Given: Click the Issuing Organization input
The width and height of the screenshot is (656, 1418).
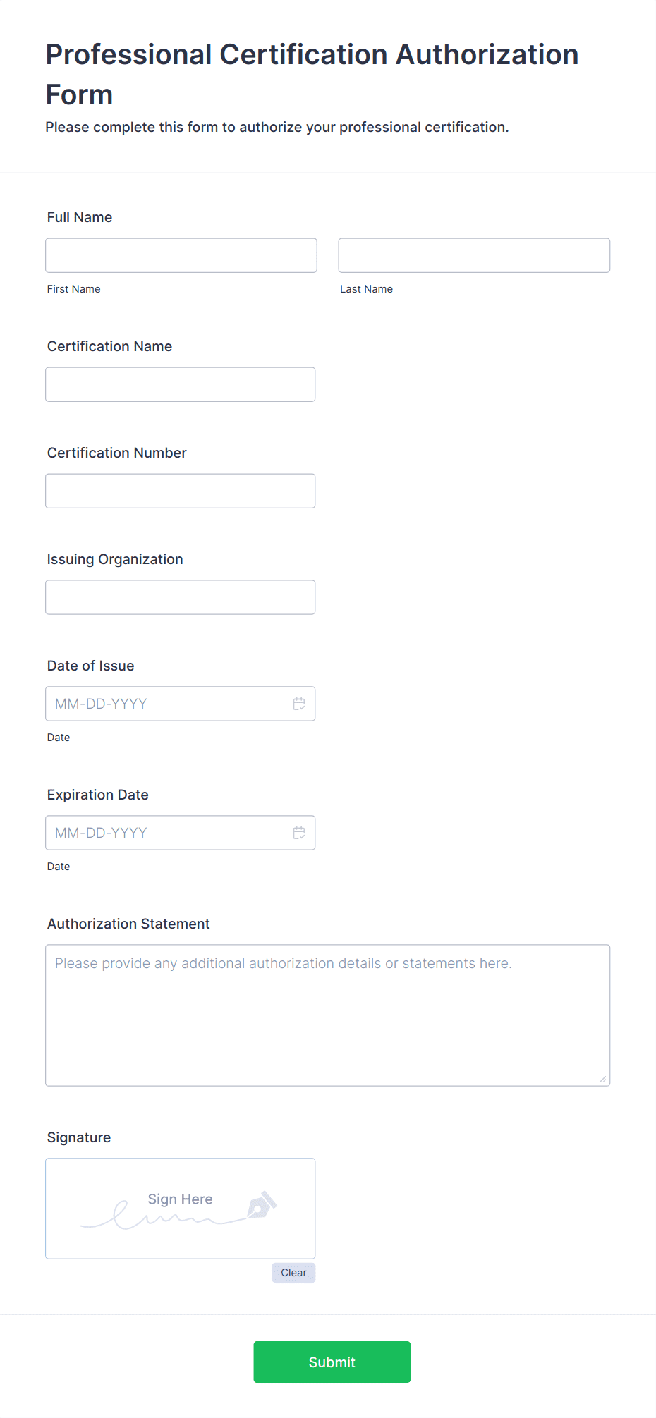Looking at the screenshot, I should 181,597.
